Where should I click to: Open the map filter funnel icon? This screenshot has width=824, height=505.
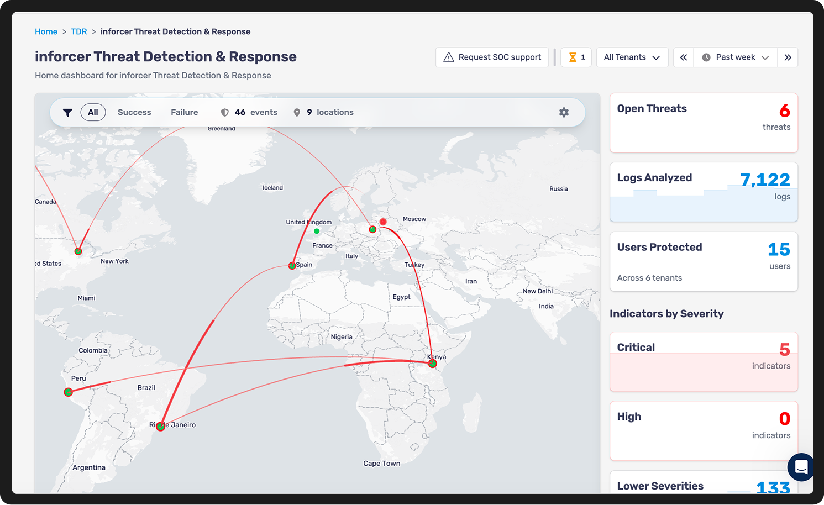pos(67,113)
